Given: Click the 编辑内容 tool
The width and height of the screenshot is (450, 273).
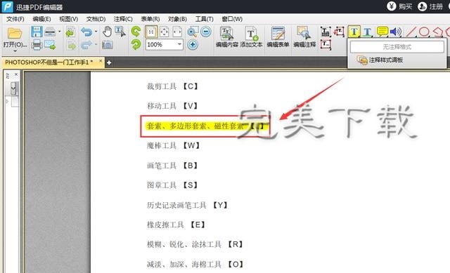Looking at the screenshot, I should [x=227, y=37].
